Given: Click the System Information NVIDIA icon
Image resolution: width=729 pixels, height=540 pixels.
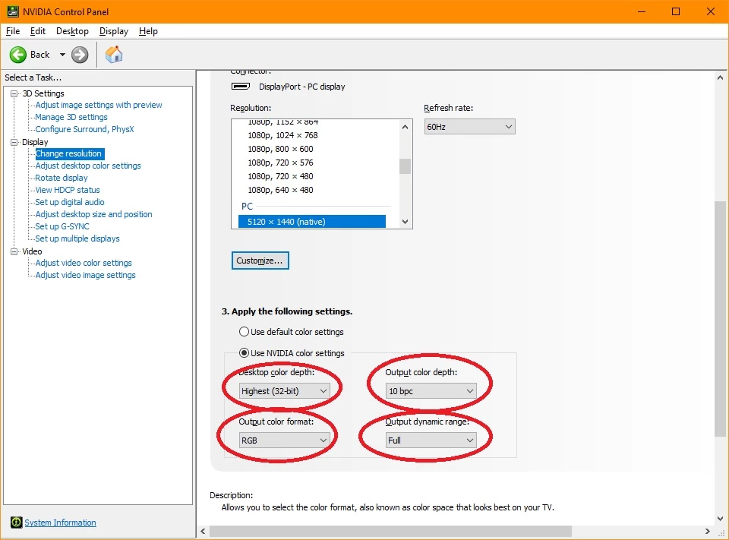Looking at the screenshot, I should coord(16,523).
